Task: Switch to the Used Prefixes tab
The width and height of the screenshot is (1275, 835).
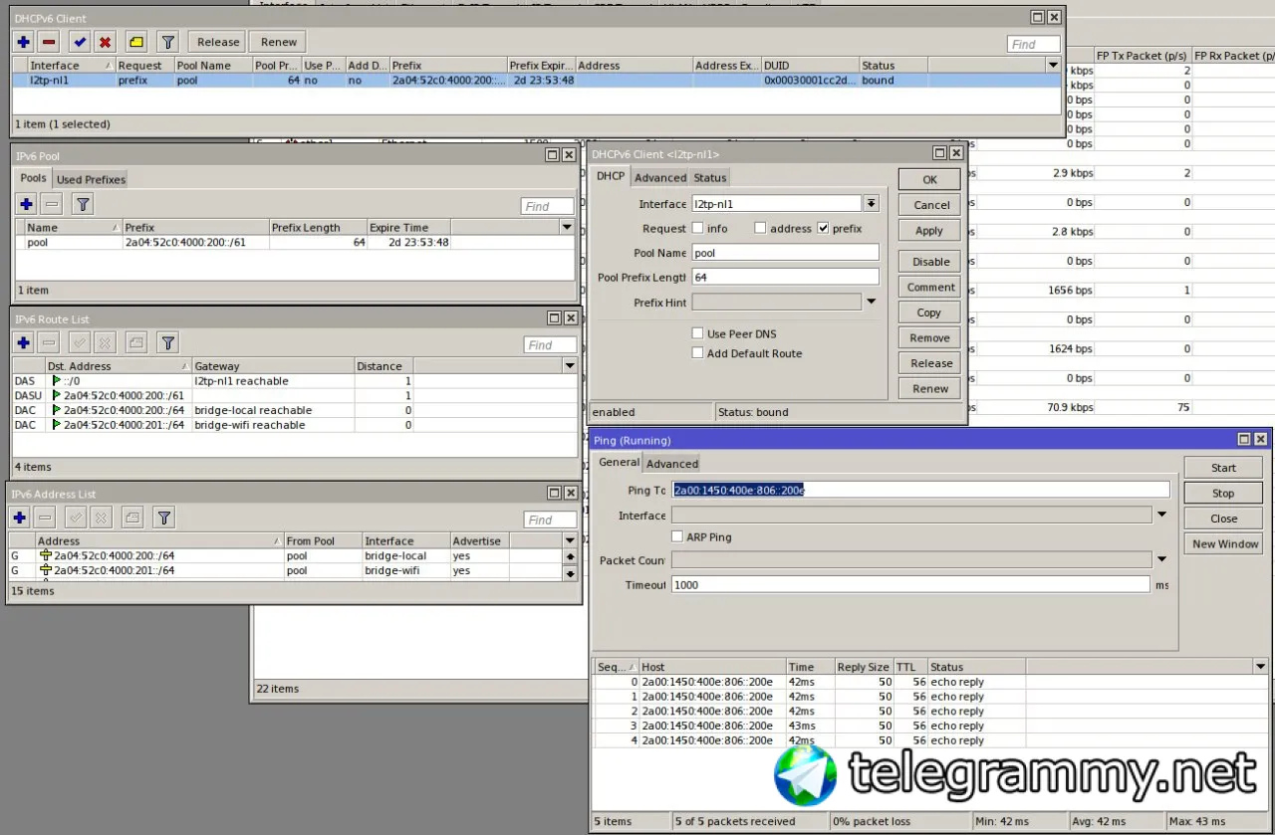Action: coord(91,179)
